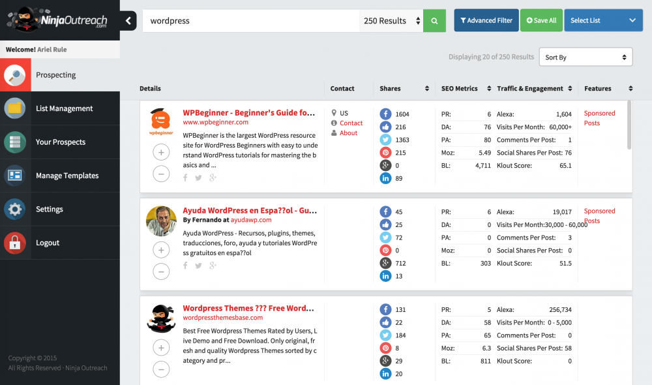Image resolution: width=652 pixels, height=385 pixels.
Task: Open the Sort By dropdown
Action: [x=585, y=57]
